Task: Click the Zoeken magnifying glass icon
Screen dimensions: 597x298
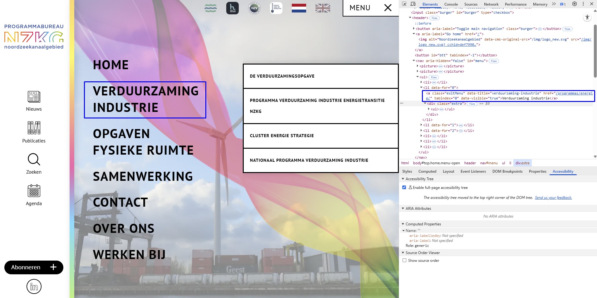Action: pos(34,159)
